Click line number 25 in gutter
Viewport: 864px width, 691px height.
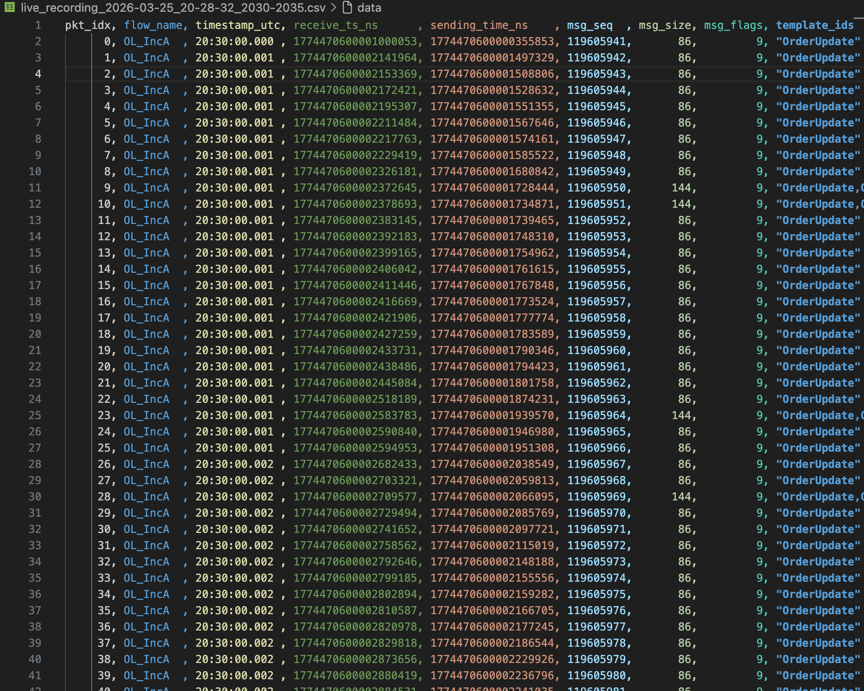[x=35, y=416]
